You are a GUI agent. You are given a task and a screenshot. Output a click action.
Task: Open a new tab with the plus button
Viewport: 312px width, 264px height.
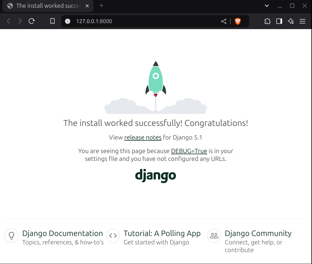(101, 5)
